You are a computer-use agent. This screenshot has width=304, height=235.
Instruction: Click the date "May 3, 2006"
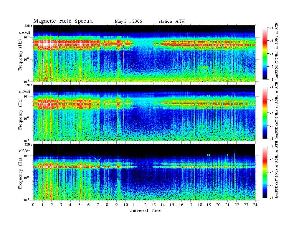[x=128, y=22]
